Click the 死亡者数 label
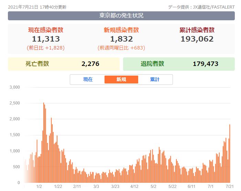This screenshot has height=191, width=241. (x=37, y=64)
